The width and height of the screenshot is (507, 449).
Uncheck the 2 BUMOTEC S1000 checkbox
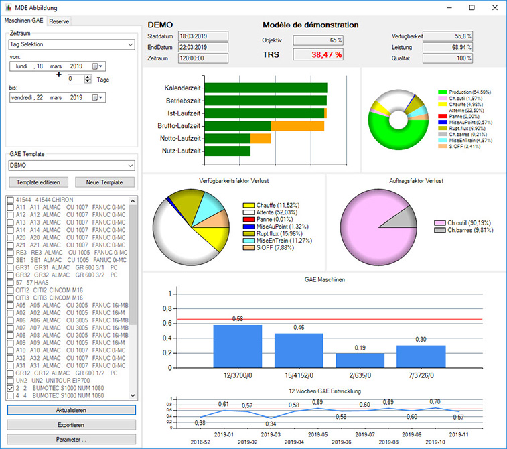click(10, 388)
